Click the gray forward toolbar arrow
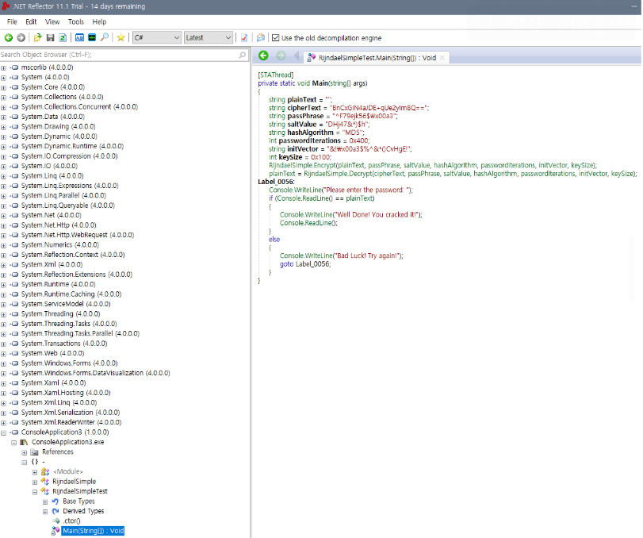643x538 pixels. (21, 38)
